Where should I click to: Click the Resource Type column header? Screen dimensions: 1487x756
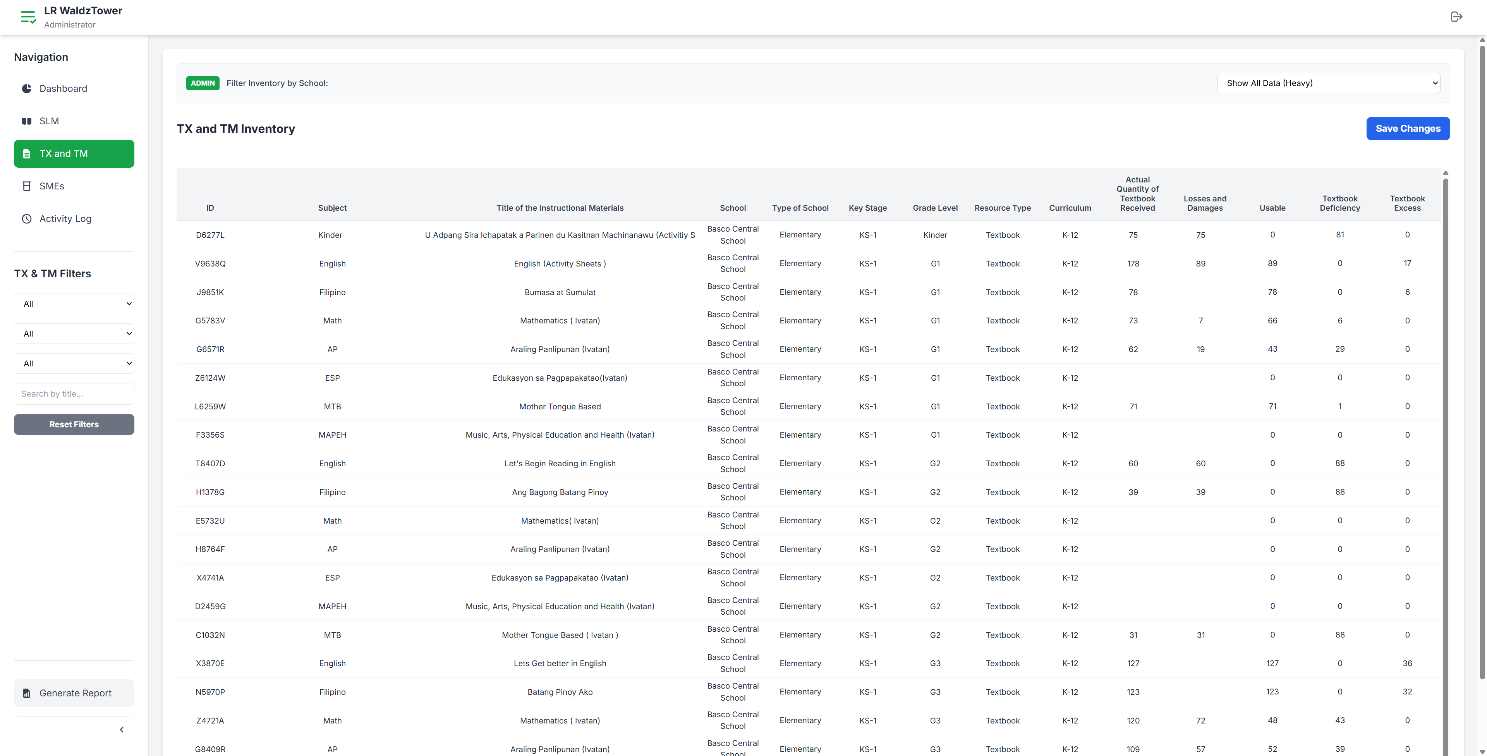pos(1003,208)
